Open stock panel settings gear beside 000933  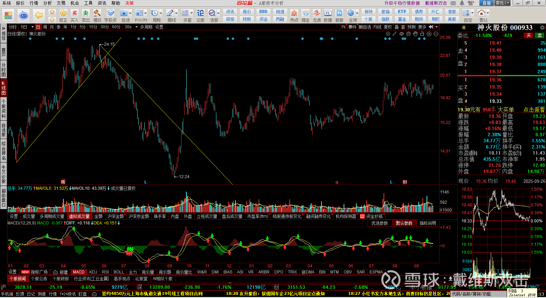pos(542,28)
